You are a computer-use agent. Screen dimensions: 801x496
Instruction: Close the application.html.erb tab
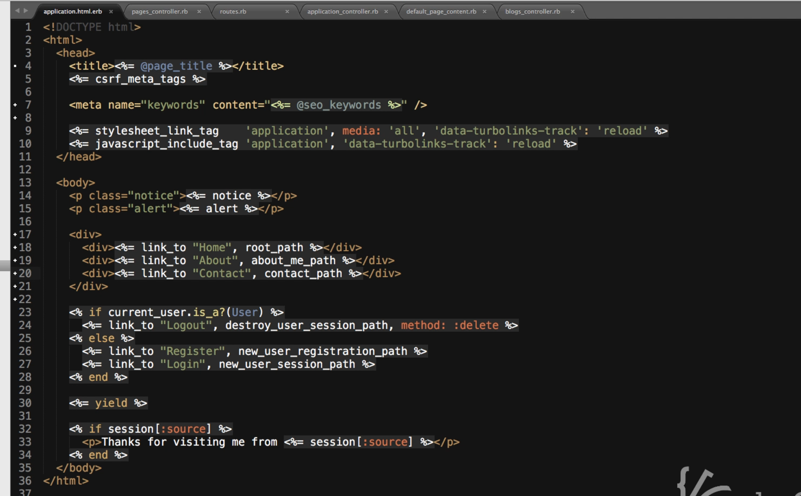click(x=111, y=12)
